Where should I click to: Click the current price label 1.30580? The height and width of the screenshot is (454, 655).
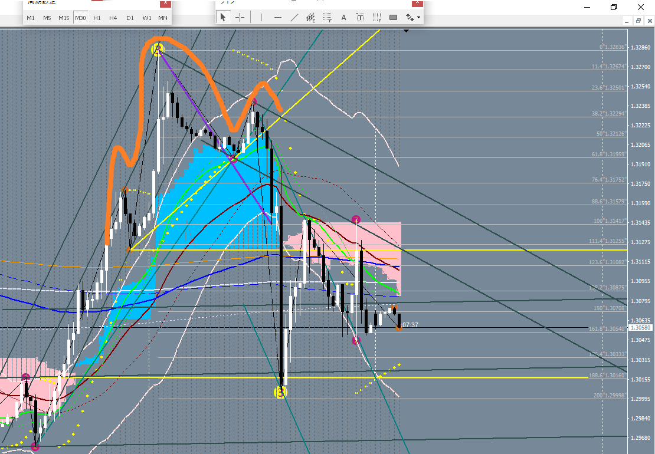tap(640, 328)
